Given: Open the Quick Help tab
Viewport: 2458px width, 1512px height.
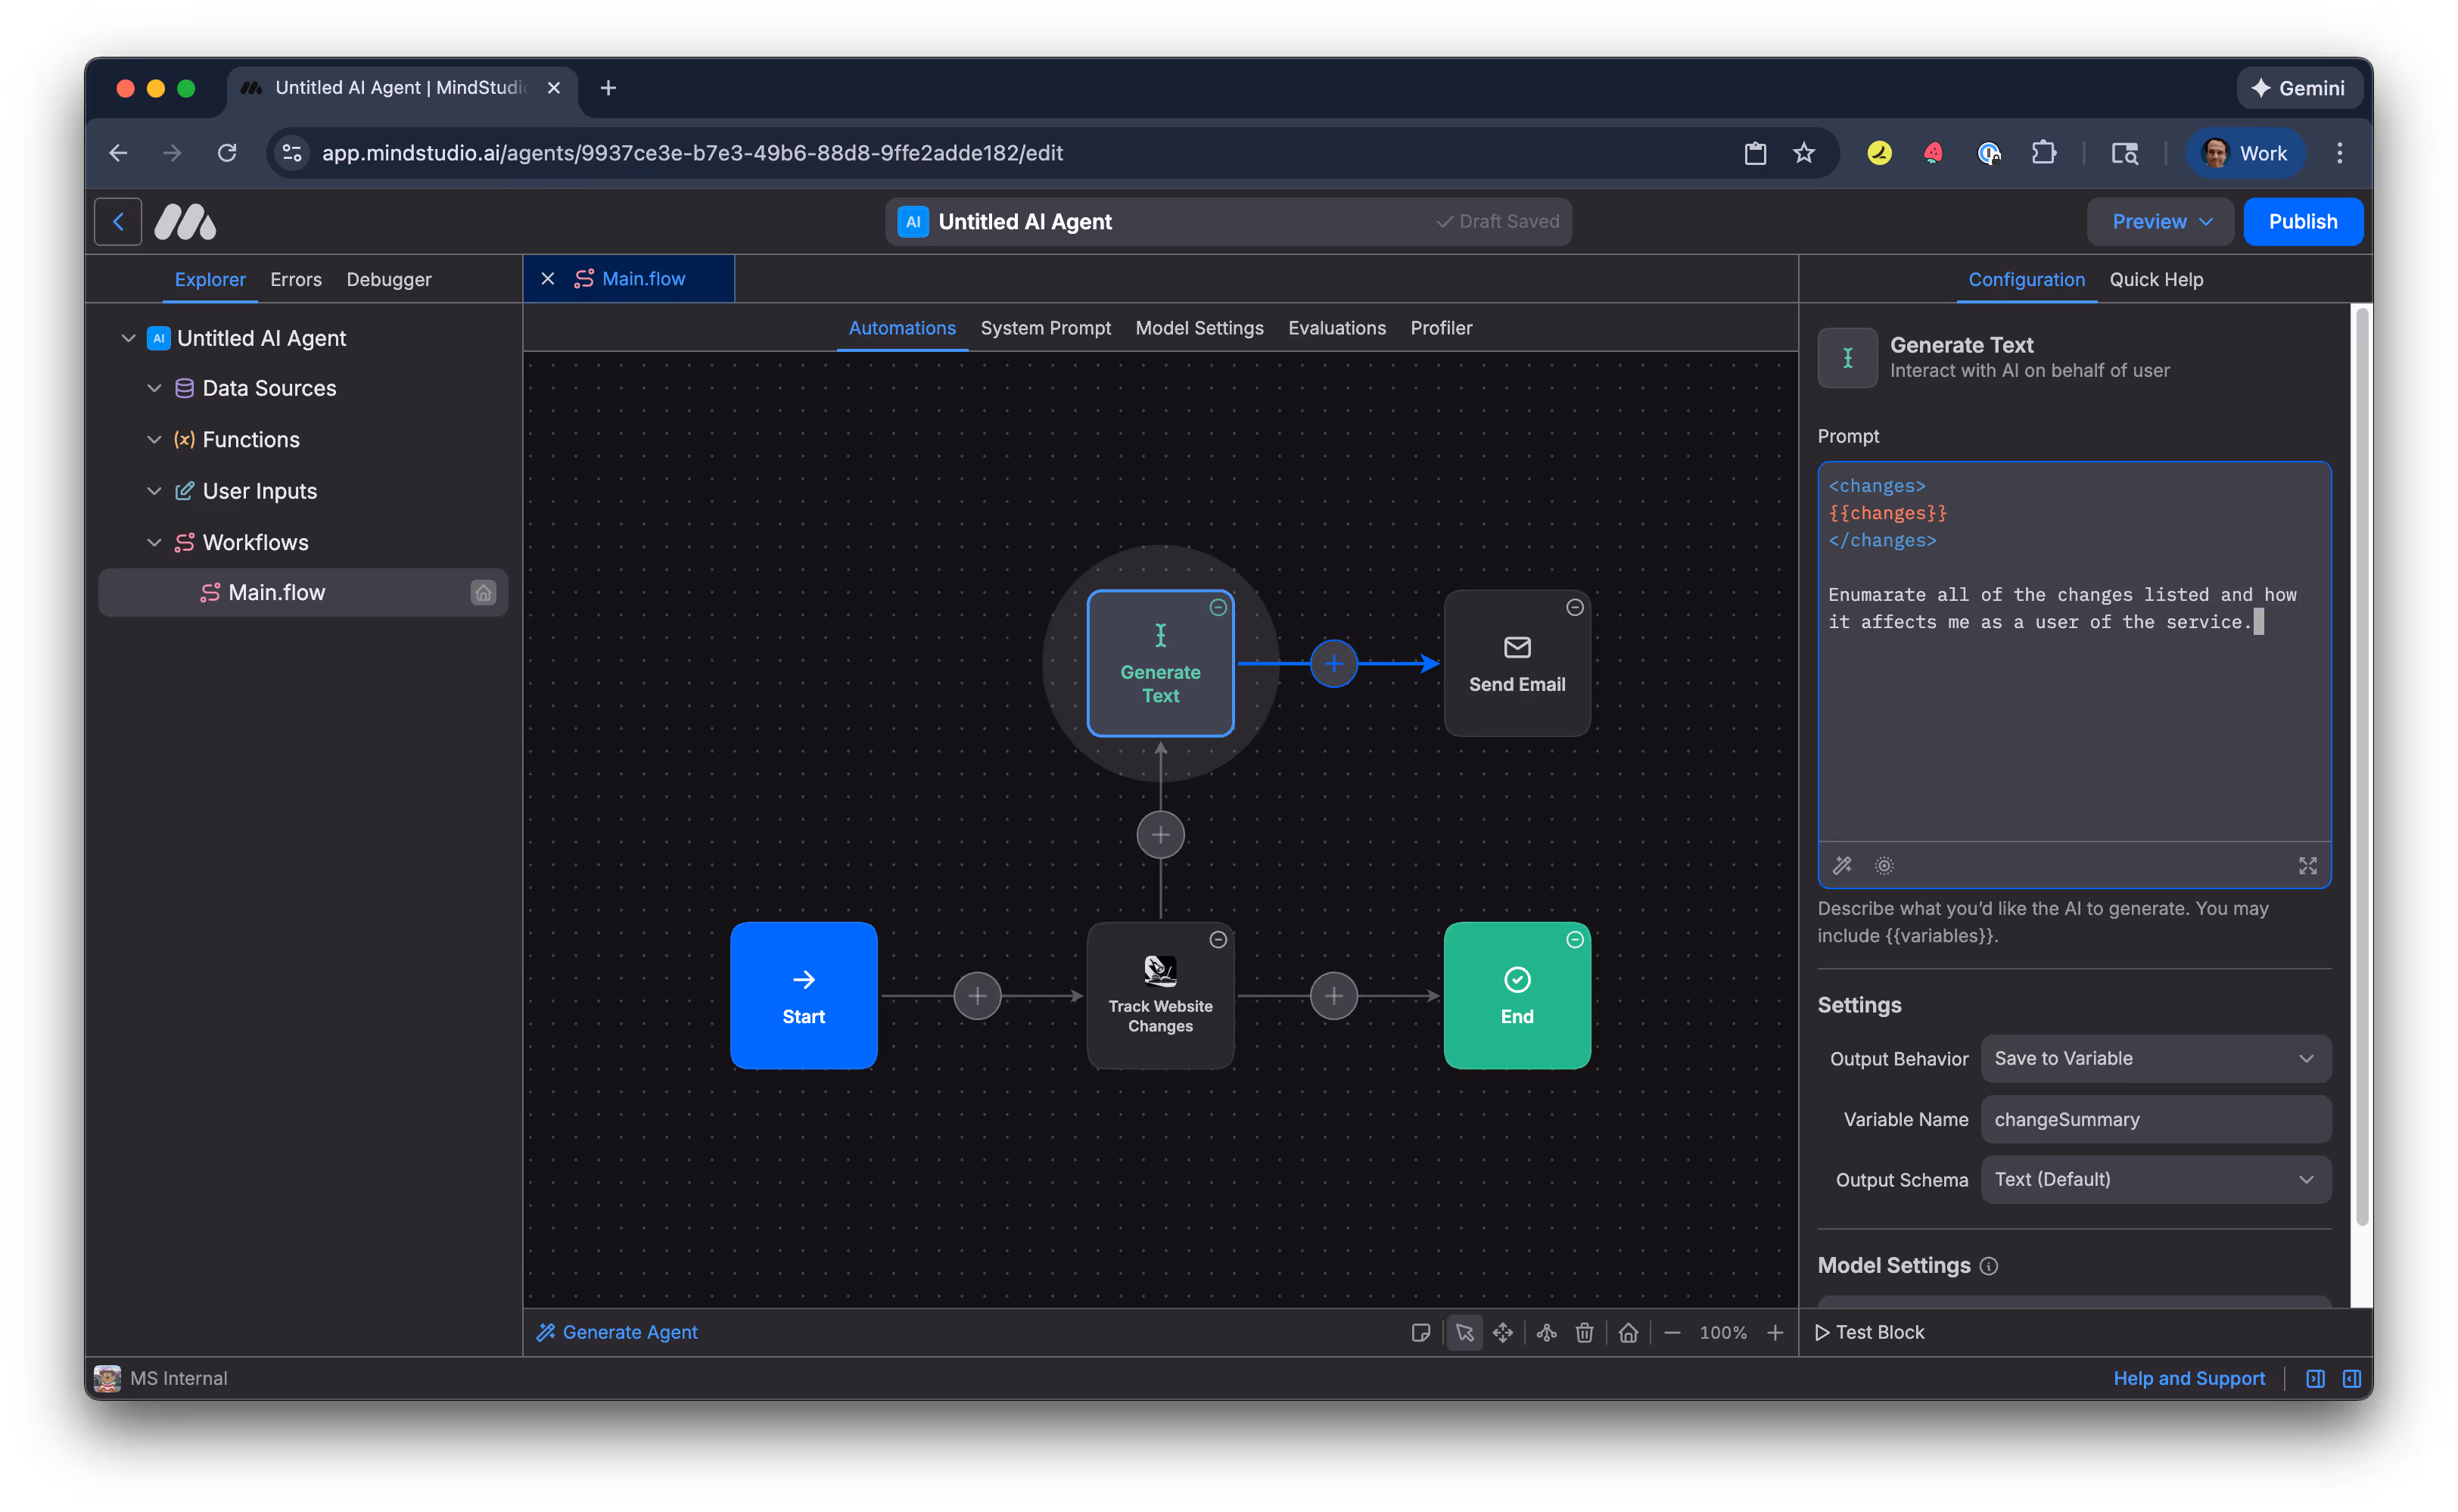Looking at the screenshot, I should pyautogui.click(x=2155, y=280).
